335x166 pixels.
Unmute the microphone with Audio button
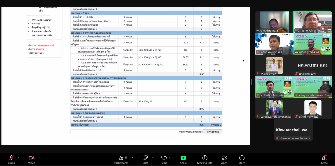point(11,159)
